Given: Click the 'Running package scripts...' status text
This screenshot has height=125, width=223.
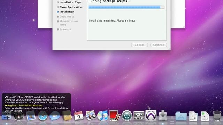Looking at the screenshot, I should point(109,1).
